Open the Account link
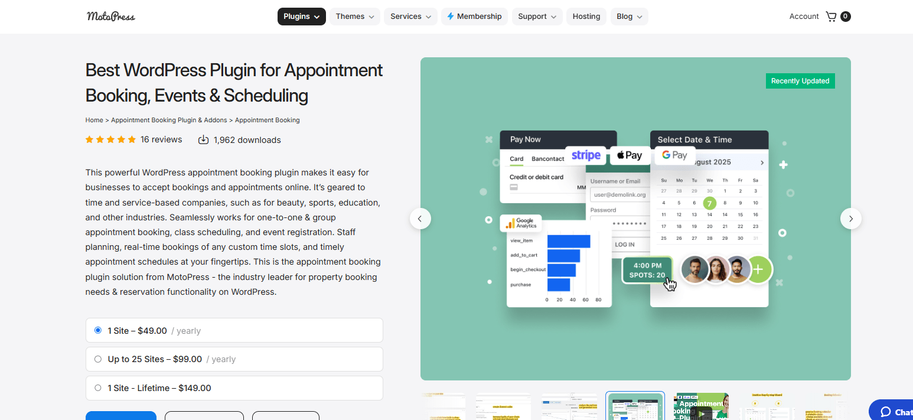Viewport: 913px width, 420px height. (x=804, y=17)
